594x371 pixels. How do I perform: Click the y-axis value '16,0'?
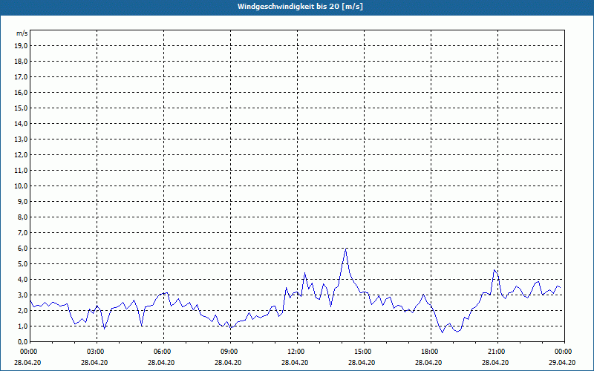(21, 92)
